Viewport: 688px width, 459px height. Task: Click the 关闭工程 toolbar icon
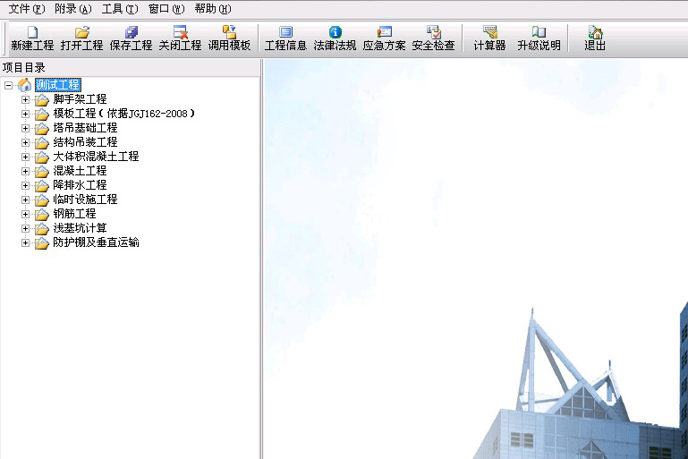pyautogui.click(x=181, y=32)
